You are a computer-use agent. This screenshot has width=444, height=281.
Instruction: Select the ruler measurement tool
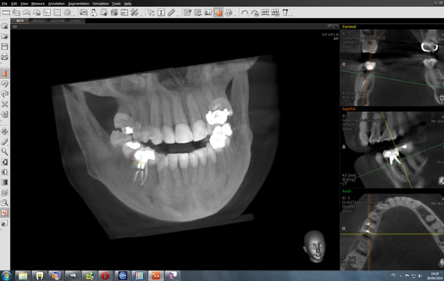171,12
